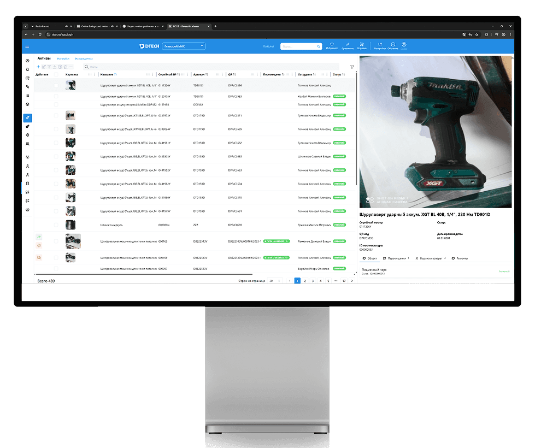Bookmark page with star icon in address bar

(x=477, y=34)
